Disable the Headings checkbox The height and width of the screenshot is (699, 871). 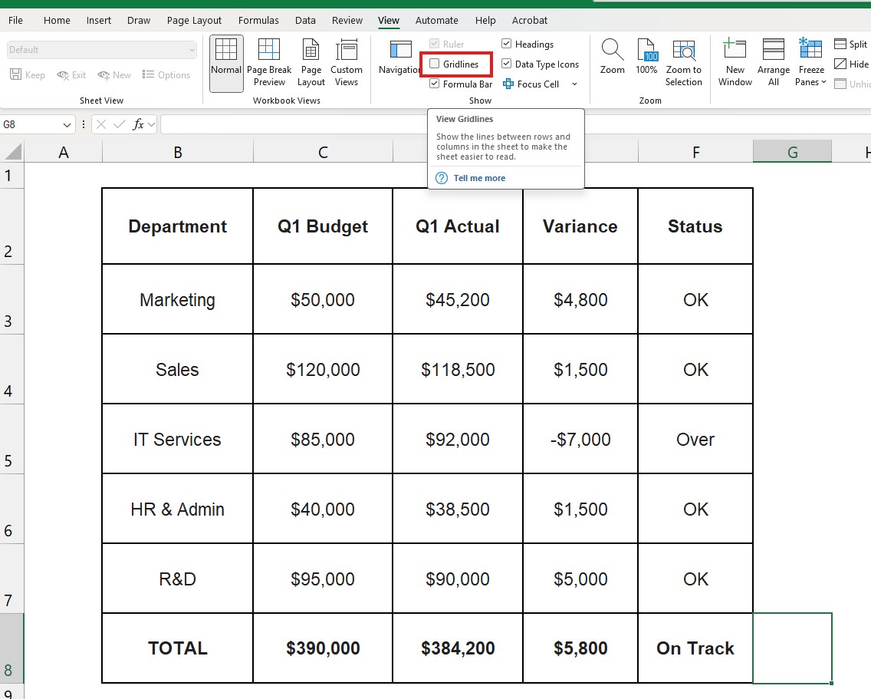505,44
